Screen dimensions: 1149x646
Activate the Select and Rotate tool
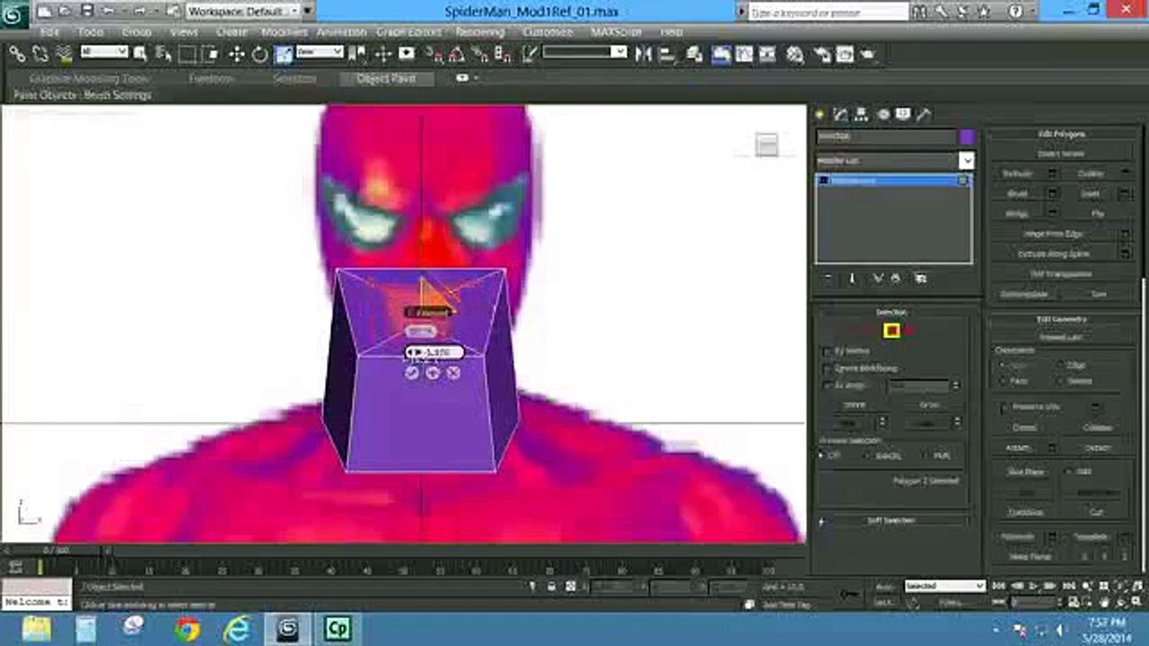260,54
